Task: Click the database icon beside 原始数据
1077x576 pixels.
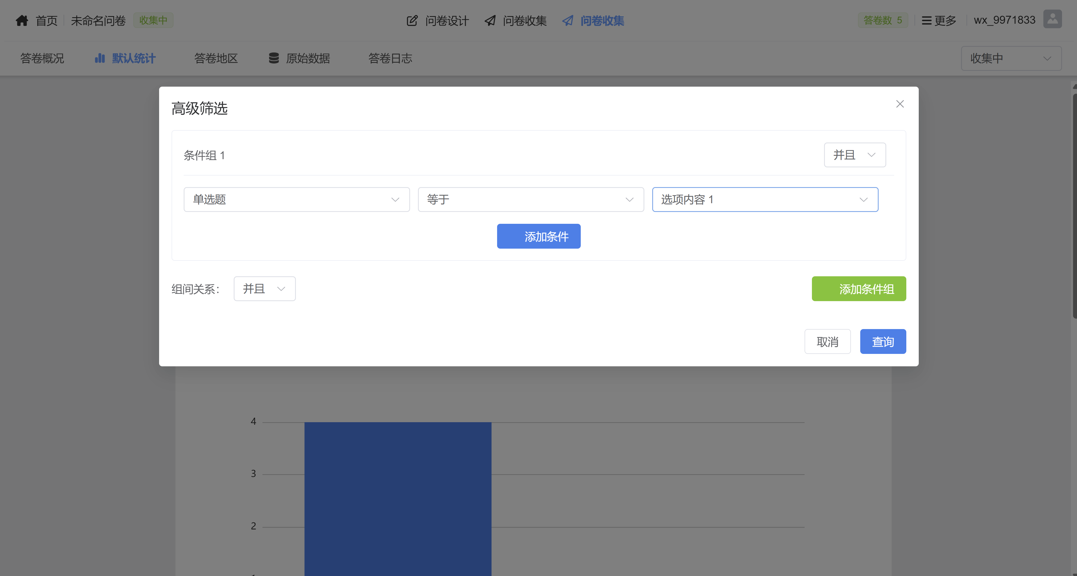Action: tap(274, 58)
